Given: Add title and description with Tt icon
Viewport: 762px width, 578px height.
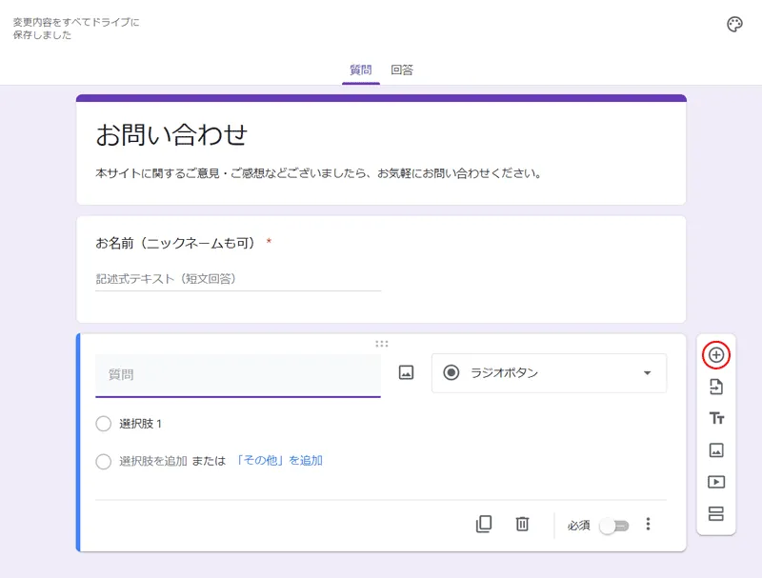Looking at the screenshot, I should (716, 418).
